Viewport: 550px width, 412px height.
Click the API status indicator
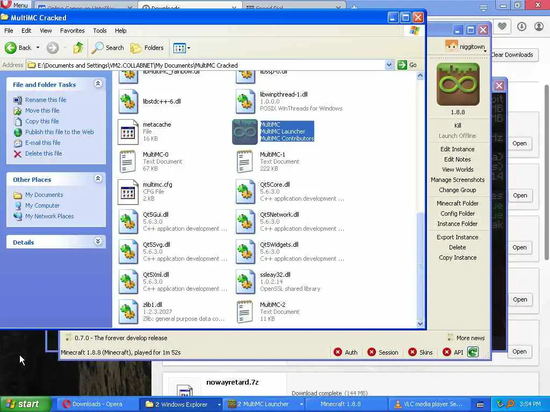point(453,352)
